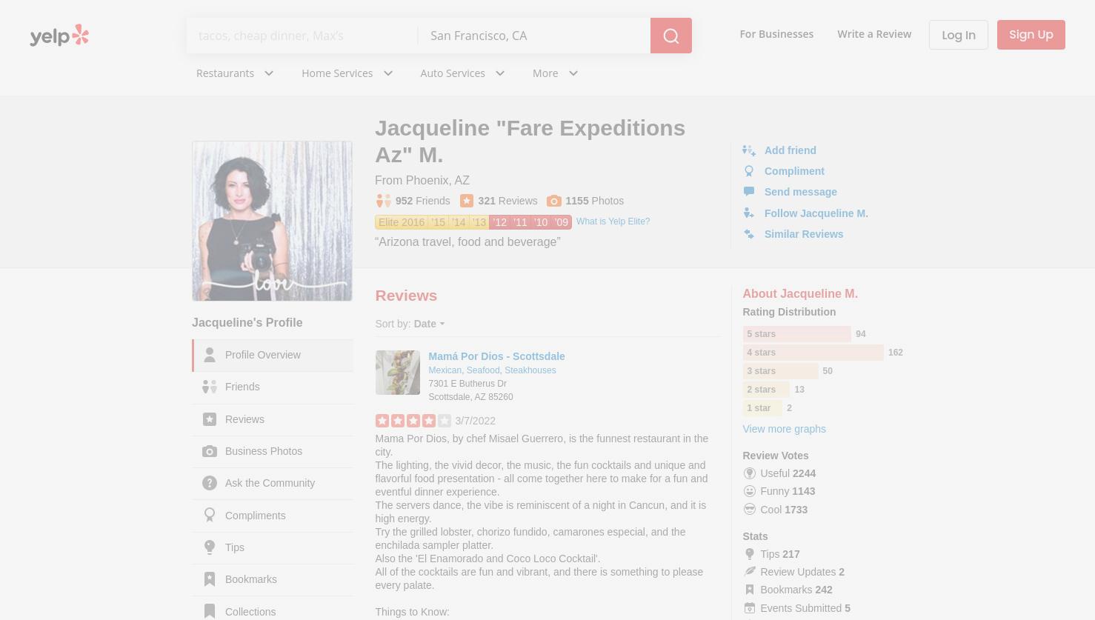Screen dimensions: 1095x620
Task: Expand the Home Services dropdown menu
Action: [x=347, y=73]
